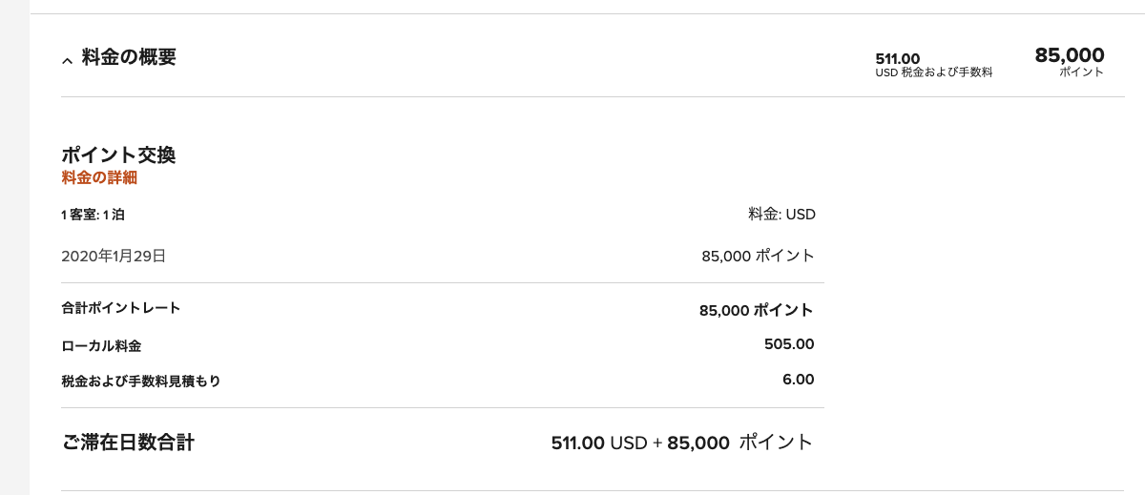
Task: Click the 85,000 ポイント nightly rate value
Action: point(758,256)
